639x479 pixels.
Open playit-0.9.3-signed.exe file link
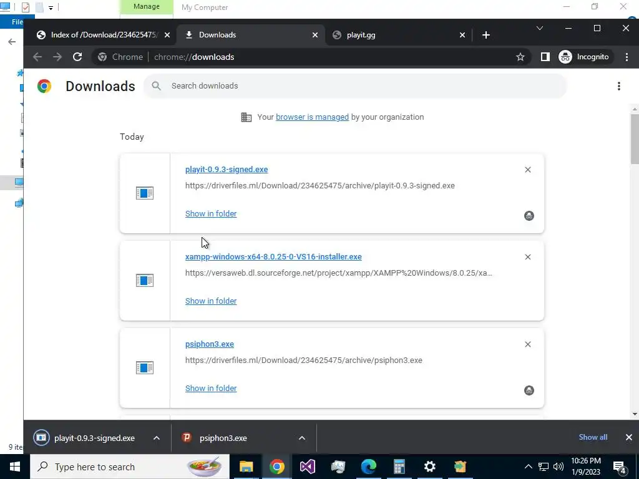227,170
